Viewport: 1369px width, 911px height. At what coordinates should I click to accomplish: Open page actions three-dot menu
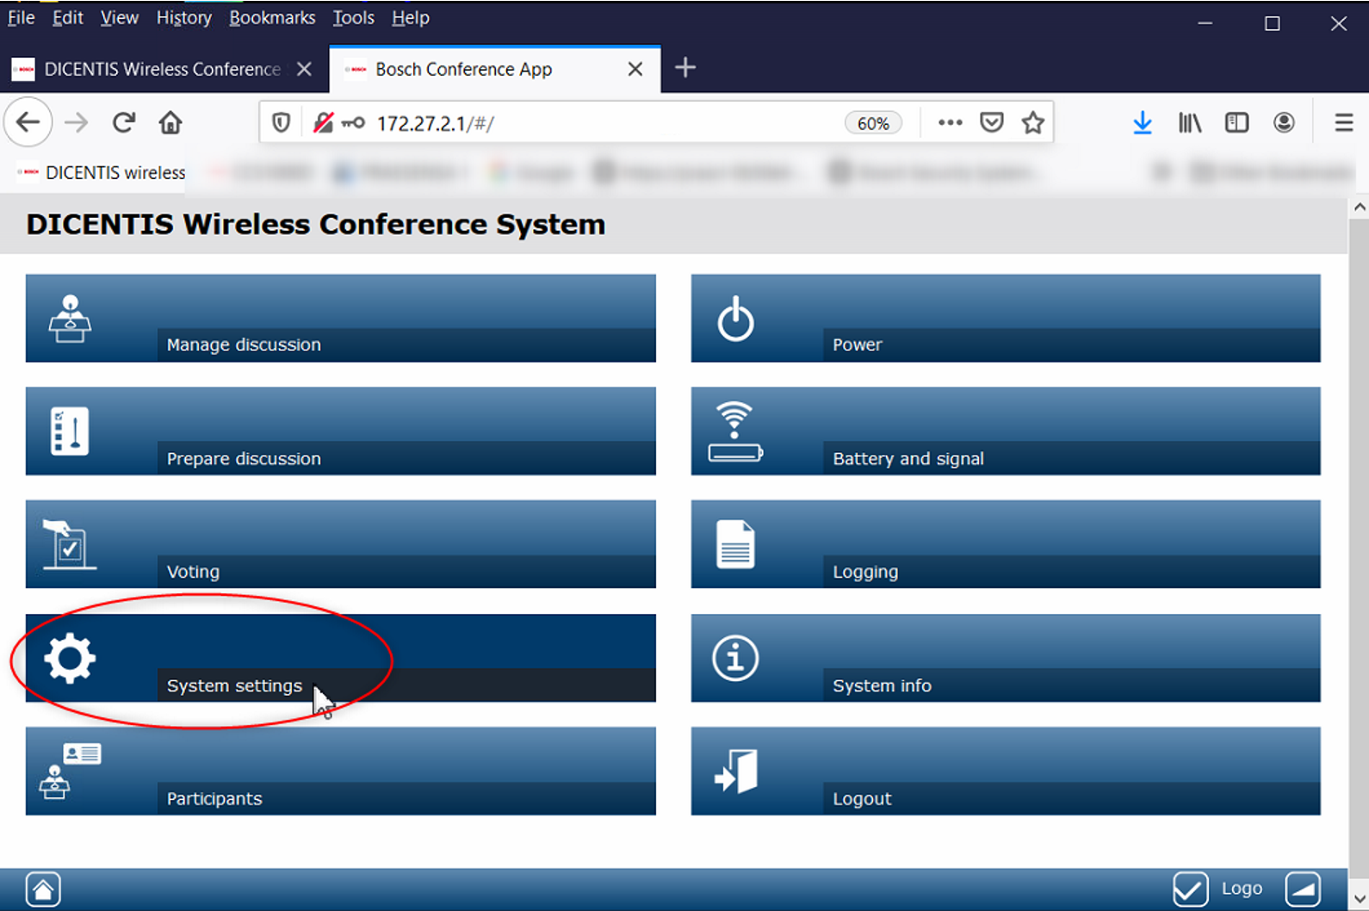950,123
